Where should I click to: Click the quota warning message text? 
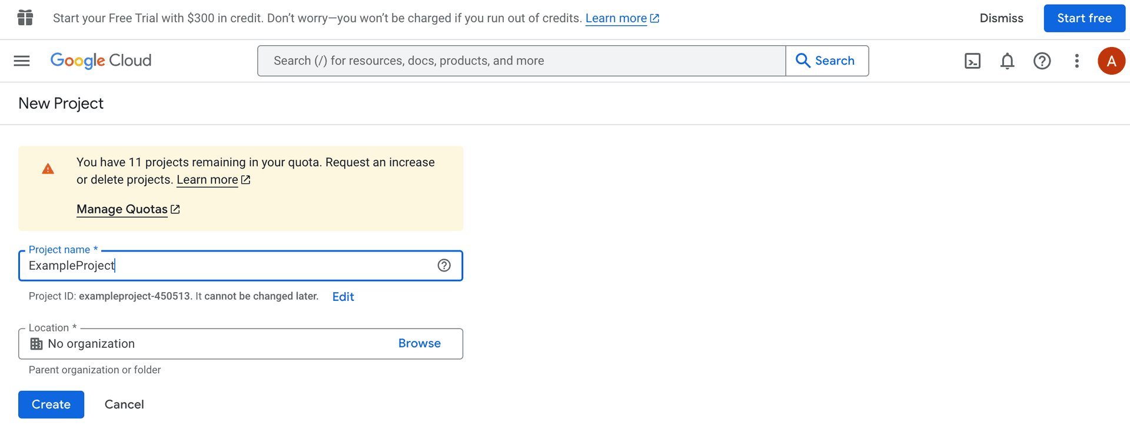tap(255, 171)
